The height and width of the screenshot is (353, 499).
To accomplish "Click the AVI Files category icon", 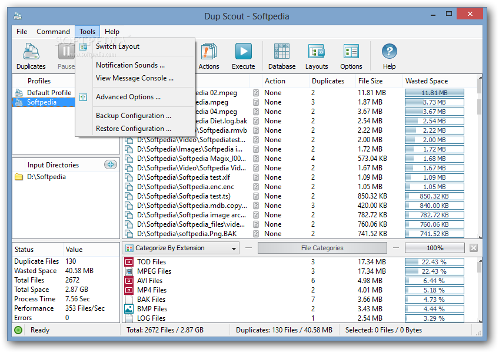I will (x=129, y=281).
